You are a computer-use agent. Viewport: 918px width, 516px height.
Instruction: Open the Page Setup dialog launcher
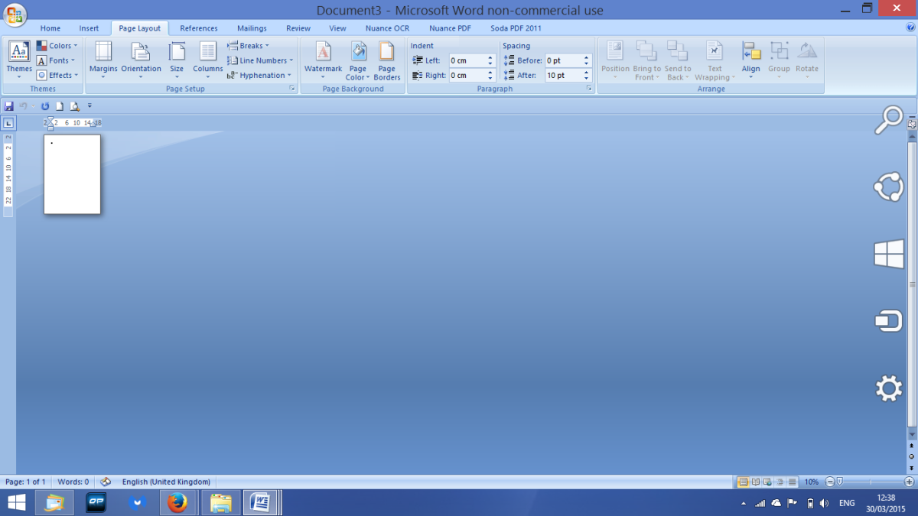tap(292, 89)
